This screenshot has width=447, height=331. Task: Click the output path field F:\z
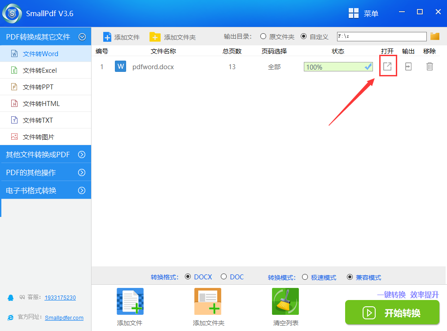[x=382, y=36]
